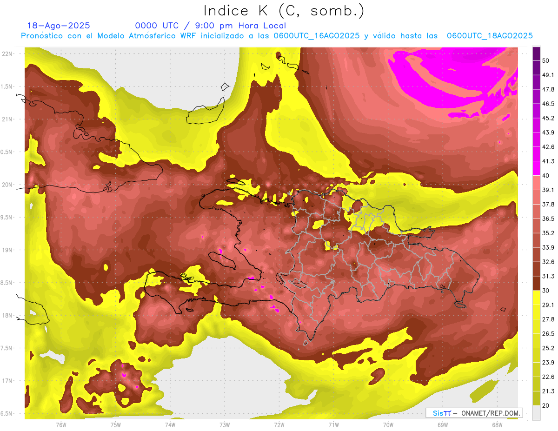The image size is (558, 431).
Task: Click the legend value '36.5'
Action: (x=548, y=219)
